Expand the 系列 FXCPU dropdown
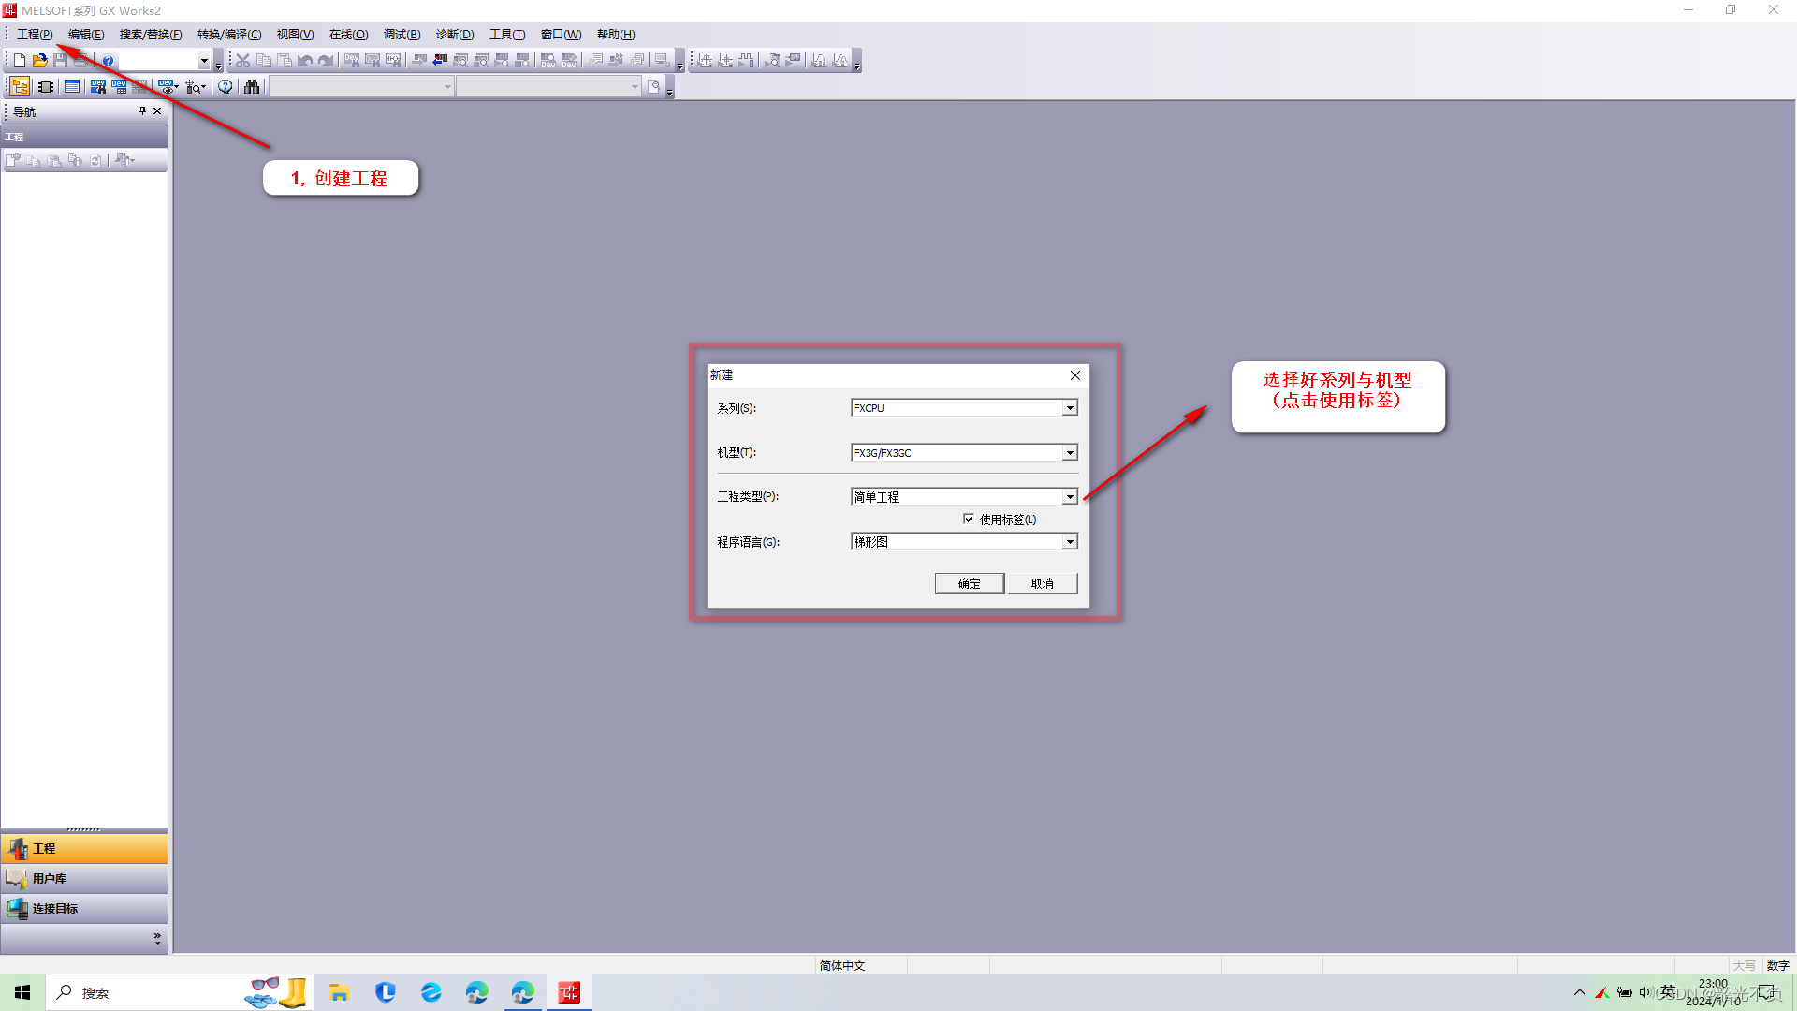 click(1069, 408)
